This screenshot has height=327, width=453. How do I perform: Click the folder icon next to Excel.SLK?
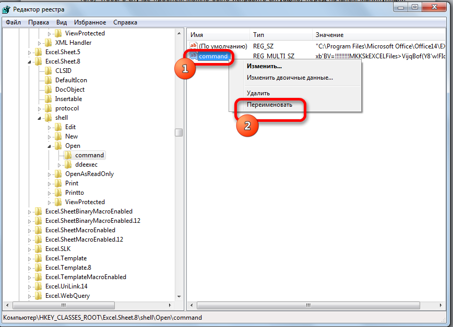coord(39,249)
